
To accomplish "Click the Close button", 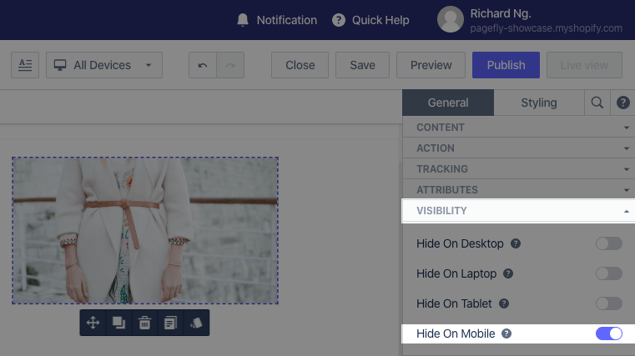I will [x=300, y=65].
